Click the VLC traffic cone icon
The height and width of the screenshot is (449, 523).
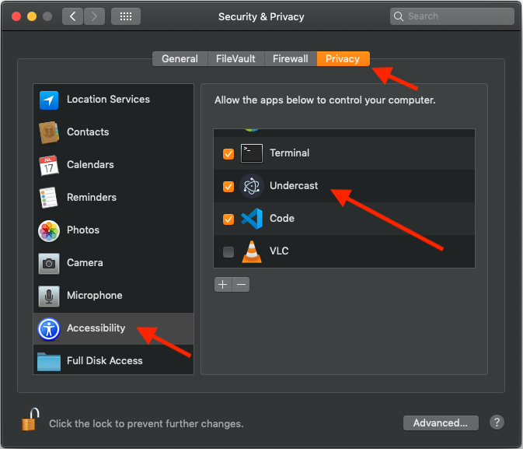(252, 251)
